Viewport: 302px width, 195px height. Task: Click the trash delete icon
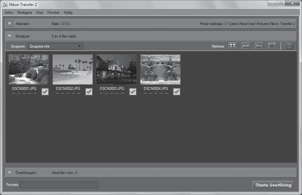coord(289,46)
